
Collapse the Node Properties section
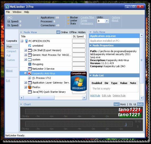point(90,46)
